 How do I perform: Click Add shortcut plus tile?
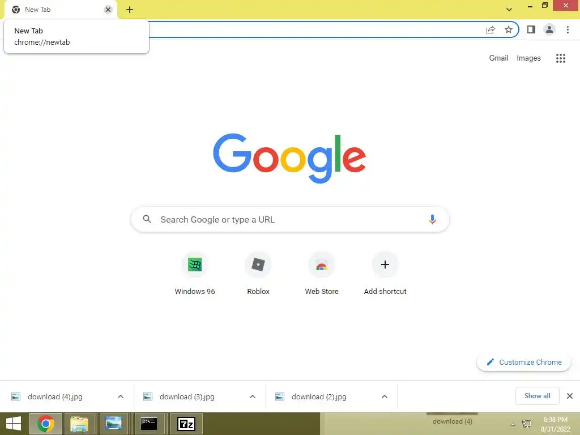[385, 274]
